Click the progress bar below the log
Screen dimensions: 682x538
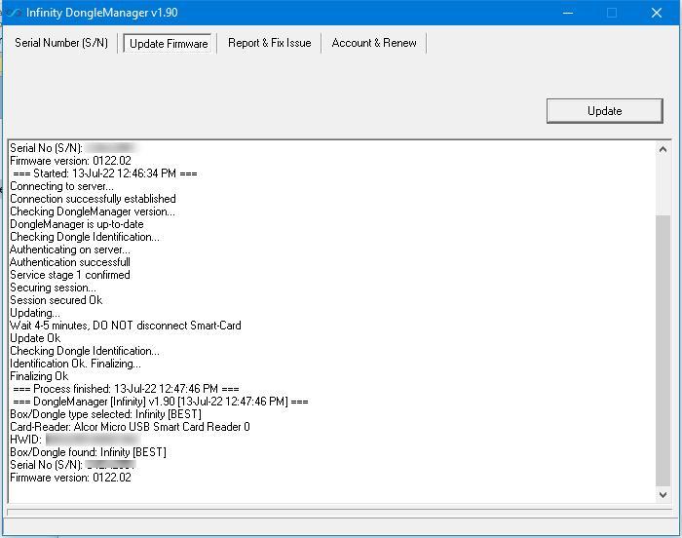click(339, 513)
